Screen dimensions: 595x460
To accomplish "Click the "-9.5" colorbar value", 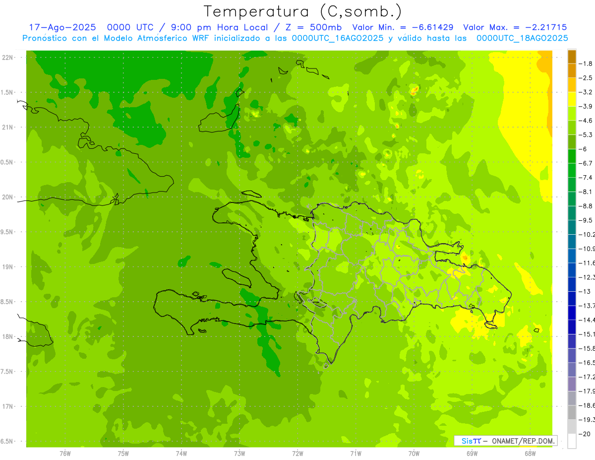I will [586, 220].
